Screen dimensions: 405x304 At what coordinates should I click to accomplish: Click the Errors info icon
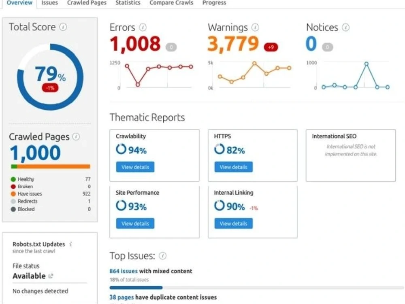pyautogui.click(x=143, y=27)
